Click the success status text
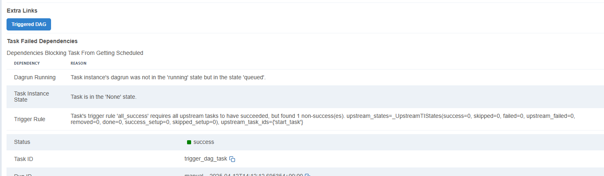Viewport: 604px width, 176px height. coord(204,142)
